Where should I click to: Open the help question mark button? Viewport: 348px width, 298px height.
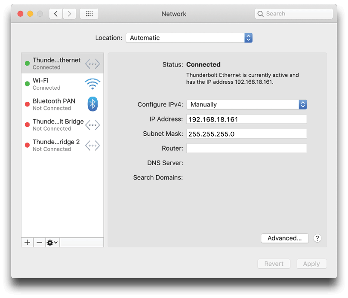(317, 238)
